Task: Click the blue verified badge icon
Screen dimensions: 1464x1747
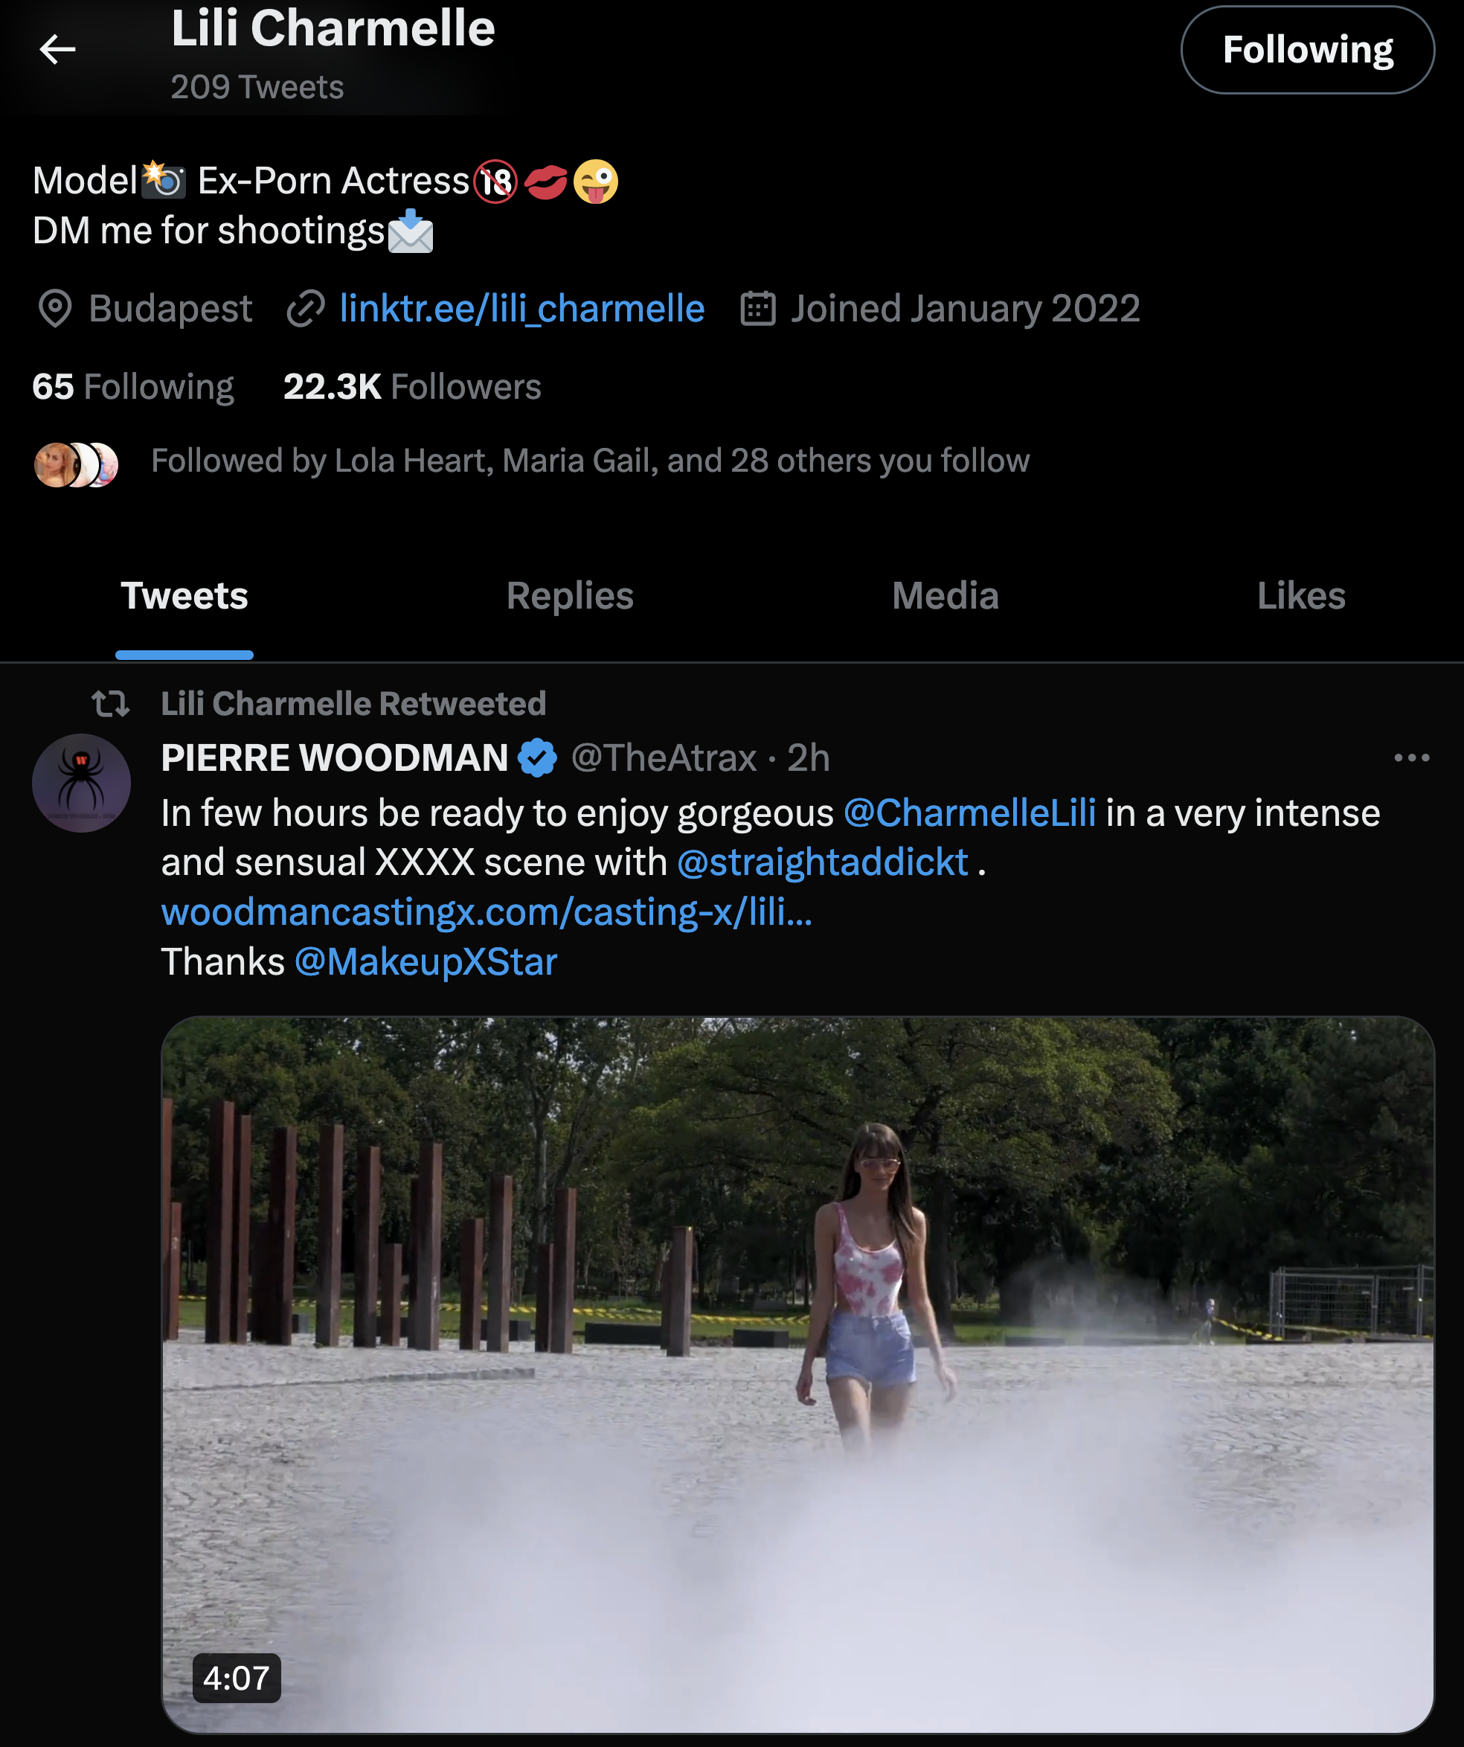Action: [x=537, y=758]
